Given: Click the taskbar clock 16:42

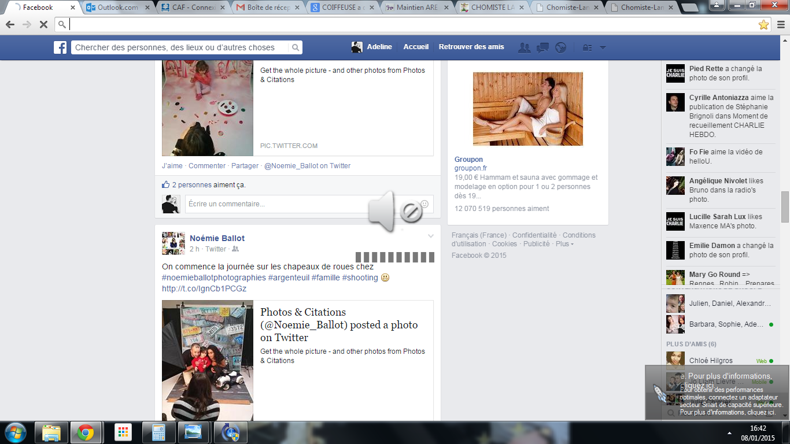Looking at the screenshot, I should click(x=758, y=428).
